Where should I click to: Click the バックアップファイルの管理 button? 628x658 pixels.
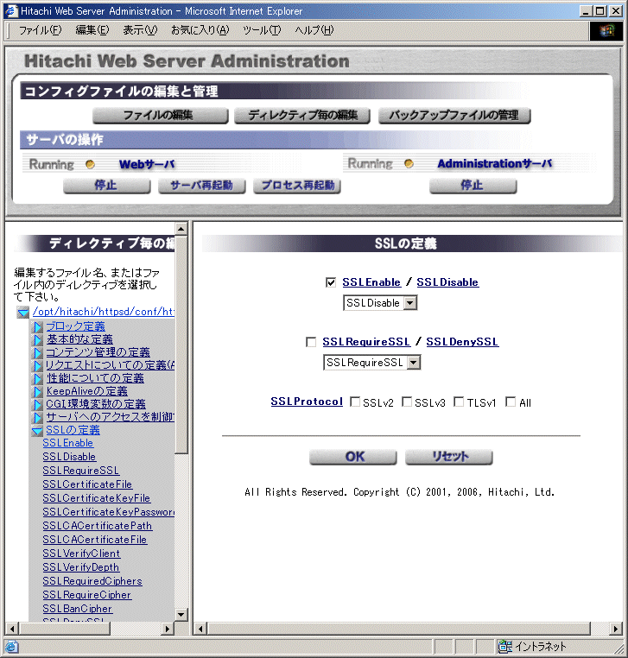pos(454,116)
